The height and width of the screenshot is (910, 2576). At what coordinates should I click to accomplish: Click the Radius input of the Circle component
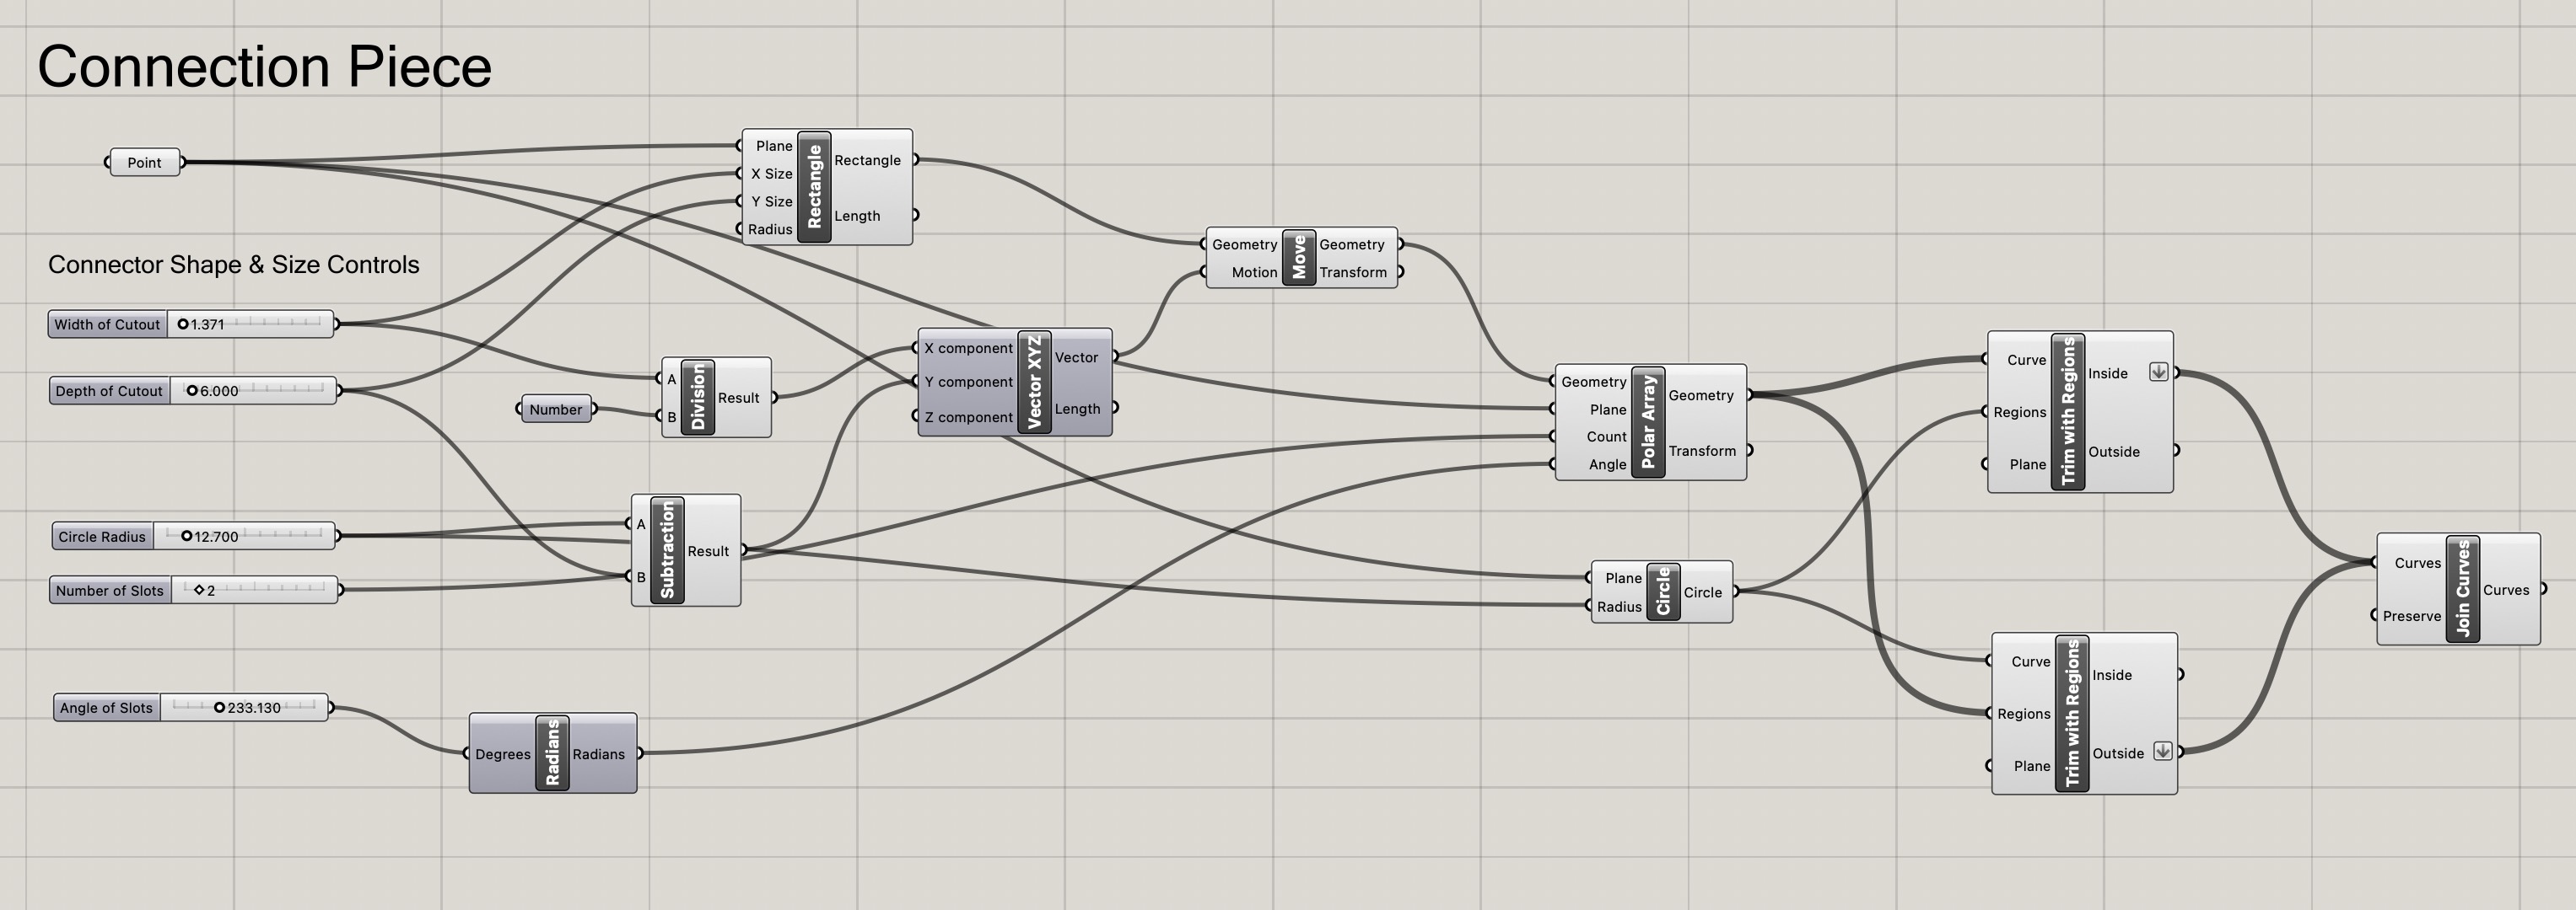coord(1619,607)
